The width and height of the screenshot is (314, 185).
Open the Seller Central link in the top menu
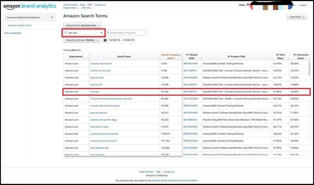coord(70,5)
